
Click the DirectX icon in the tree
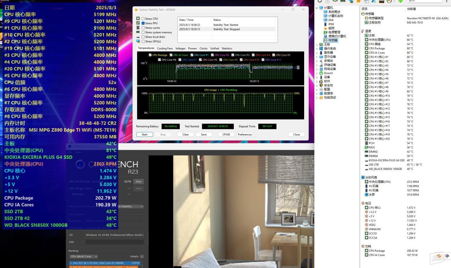(x=321, y=73)
